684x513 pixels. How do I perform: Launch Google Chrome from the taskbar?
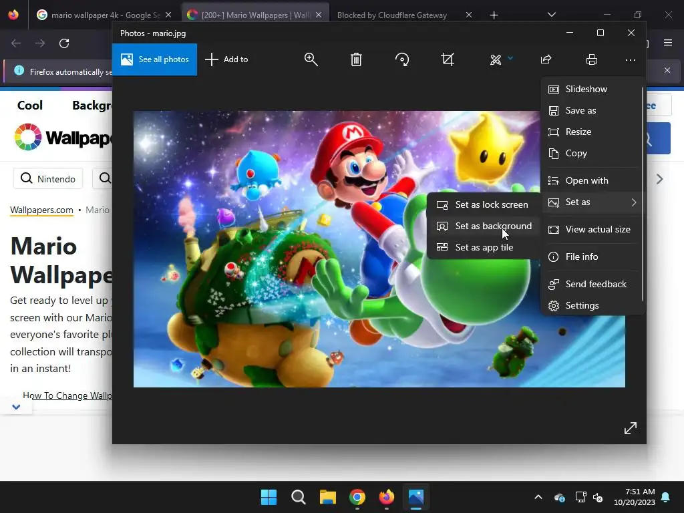click(x=357, y=497)
